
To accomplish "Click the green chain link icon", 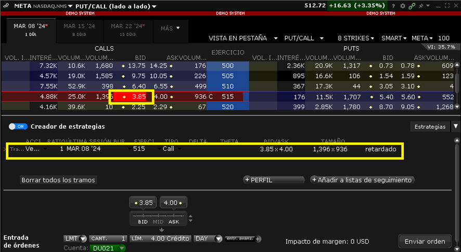I will [412, 6].
